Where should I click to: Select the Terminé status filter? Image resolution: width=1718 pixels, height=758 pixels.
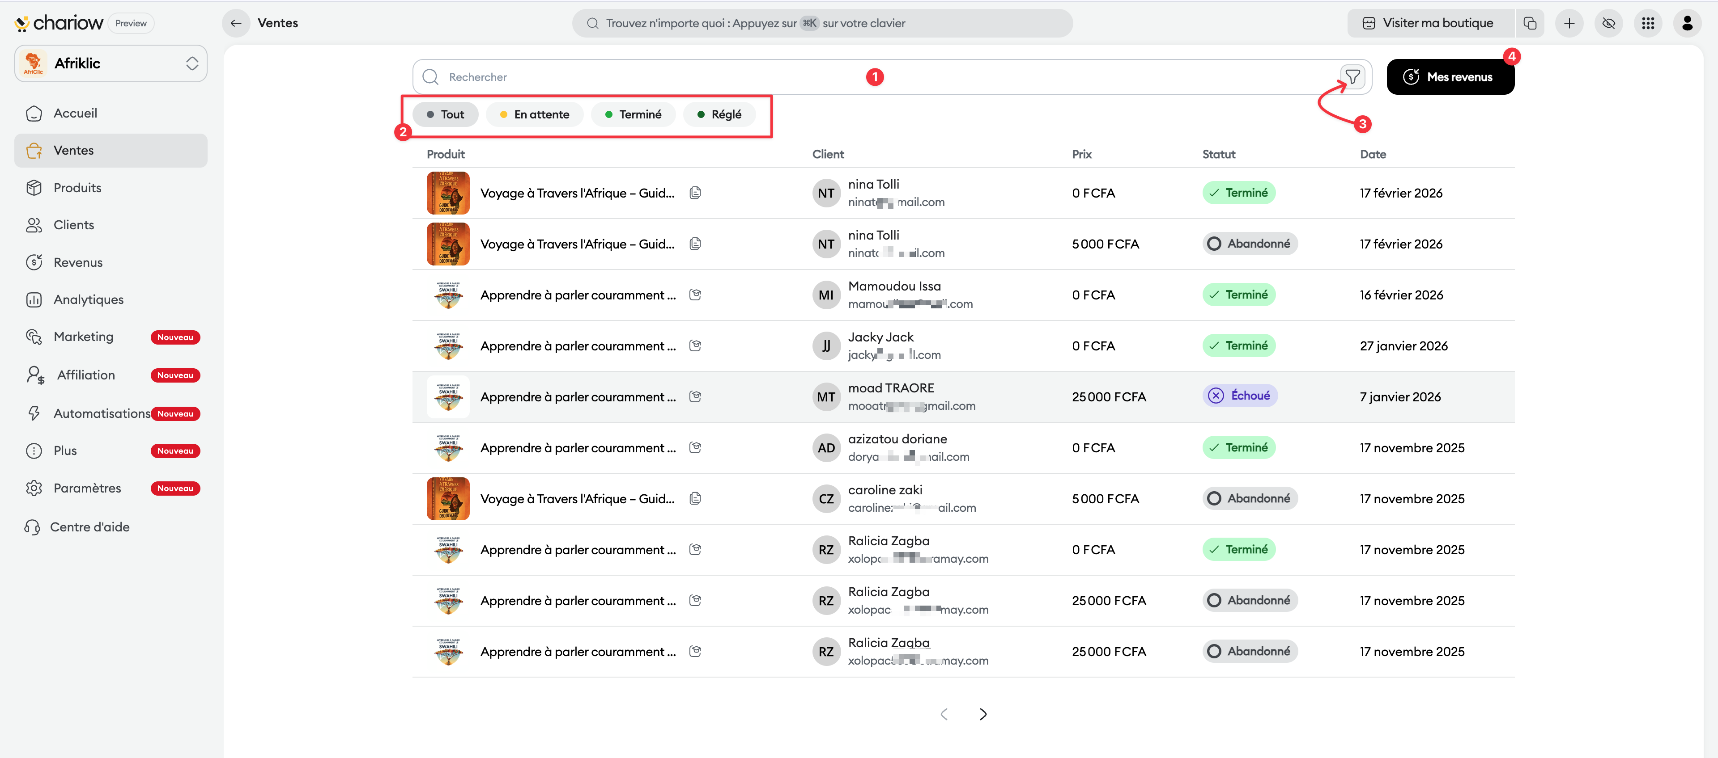pyautogui.click(x=633, y=114)
